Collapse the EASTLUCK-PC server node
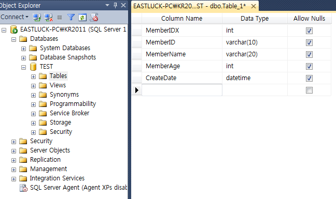The width and height of the screenshot is (336, 199). (x=4, y=30)
